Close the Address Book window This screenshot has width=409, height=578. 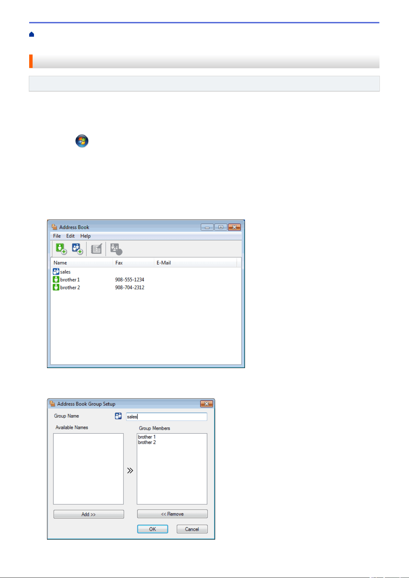pyautogui.click(x=234, y=227)
